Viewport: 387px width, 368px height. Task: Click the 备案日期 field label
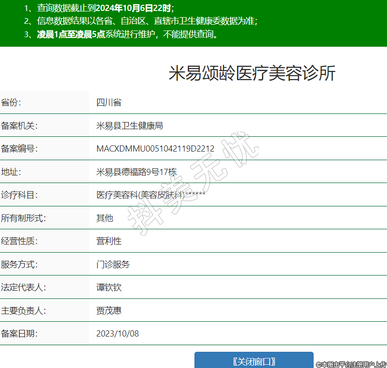point(19,334)
